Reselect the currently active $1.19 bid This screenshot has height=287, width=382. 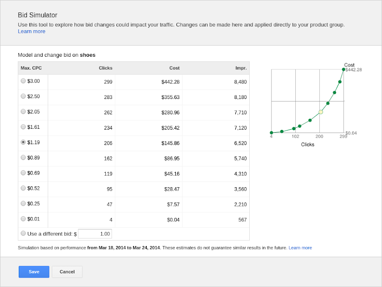coord(23,142)
